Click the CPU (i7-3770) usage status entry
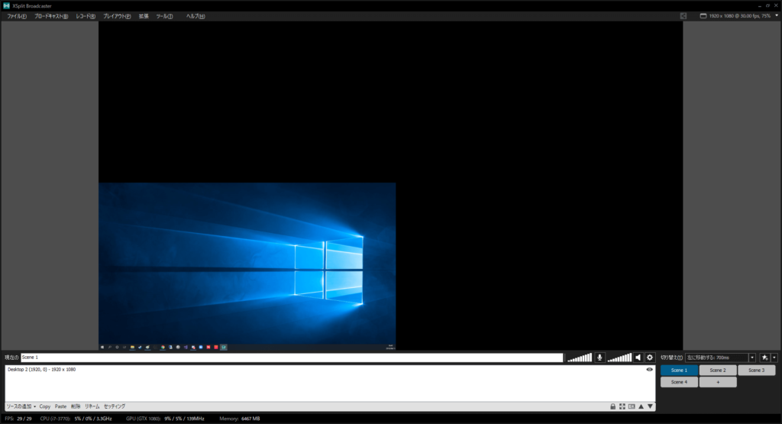The width and height of the screenshot is (782, 424). 76,419
